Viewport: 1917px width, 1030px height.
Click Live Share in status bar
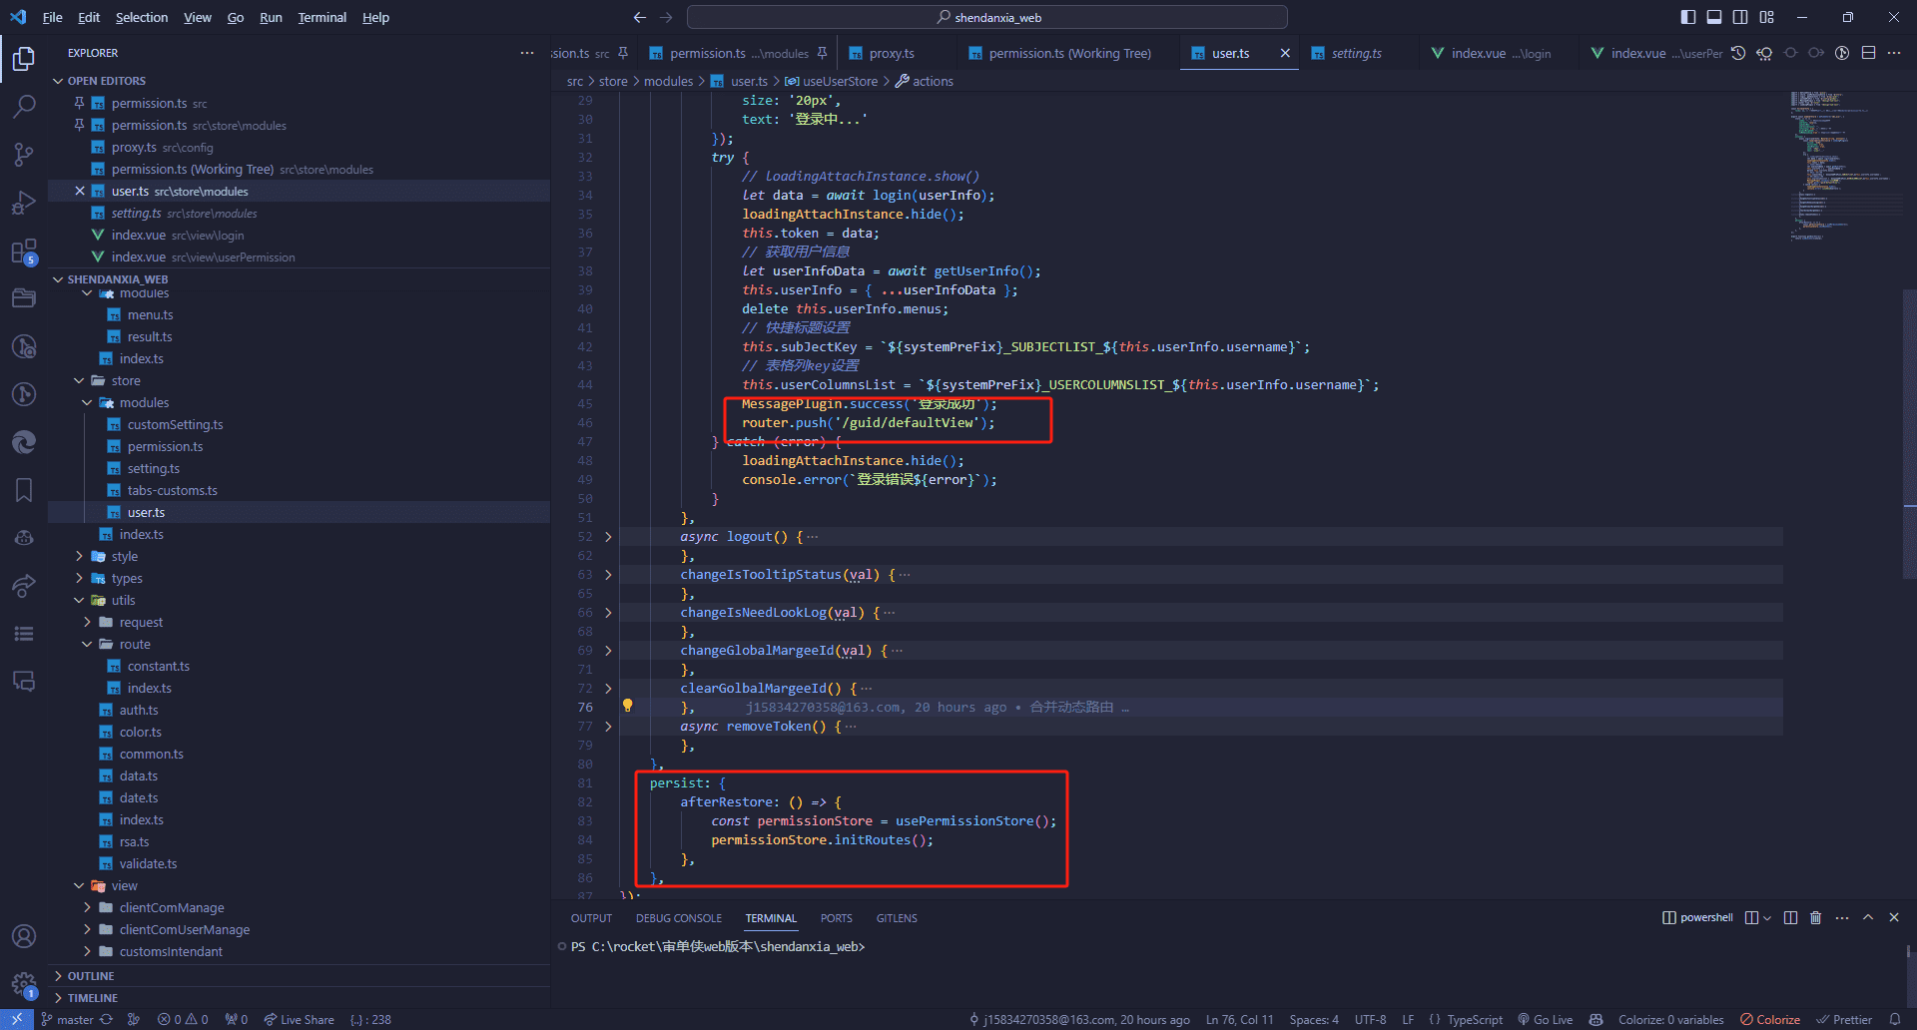point(299,1019)
